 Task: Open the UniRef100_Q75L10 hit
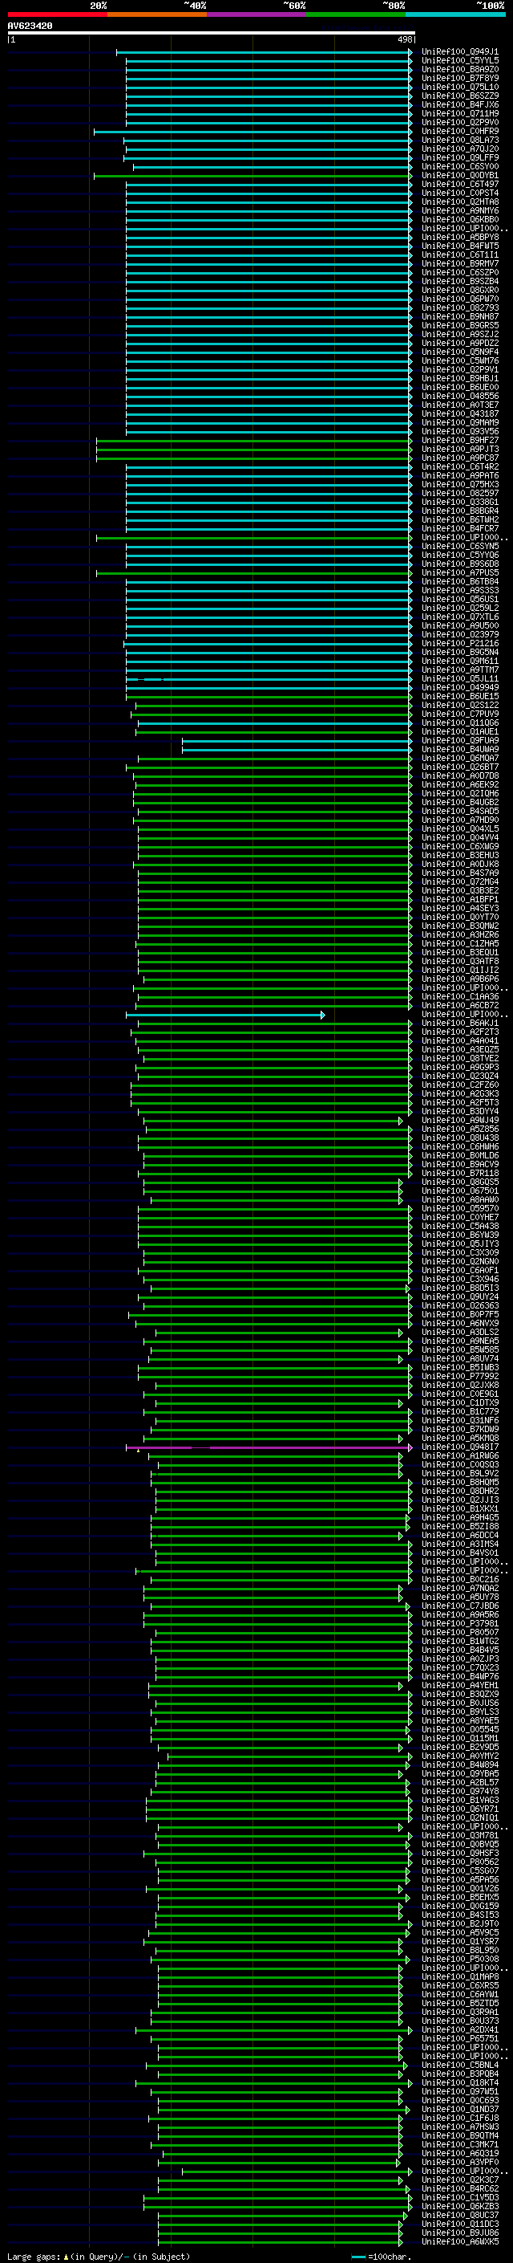(x=459, y=87)
